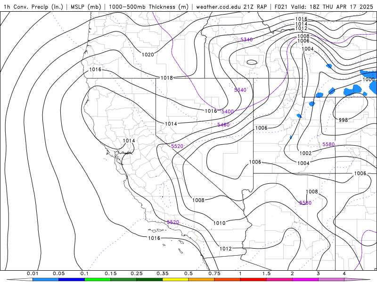Click the 1000 isobar label
Screen dimensions: 377x282
point(369,79)
